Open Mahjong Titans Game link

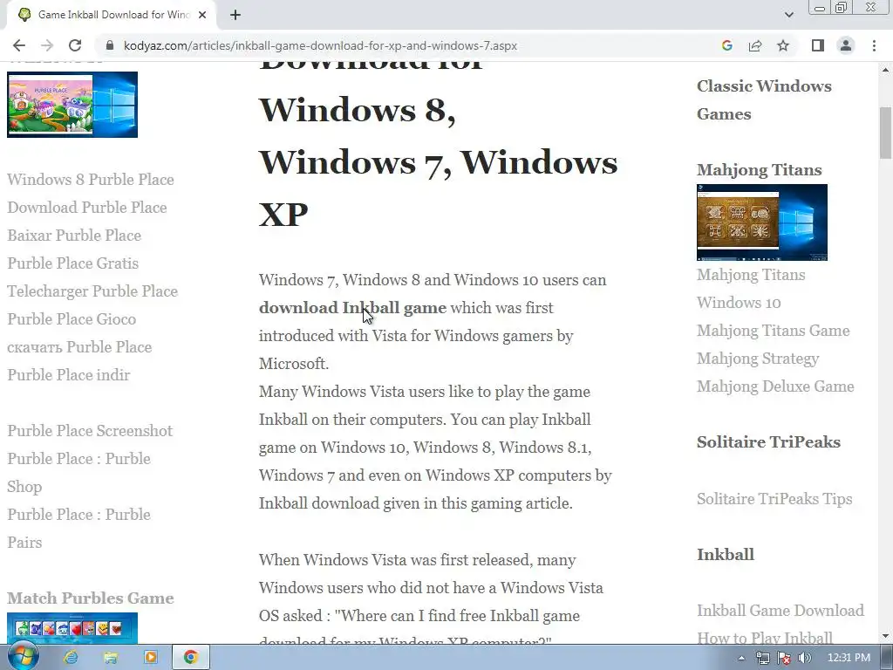[x=774, y=331]
